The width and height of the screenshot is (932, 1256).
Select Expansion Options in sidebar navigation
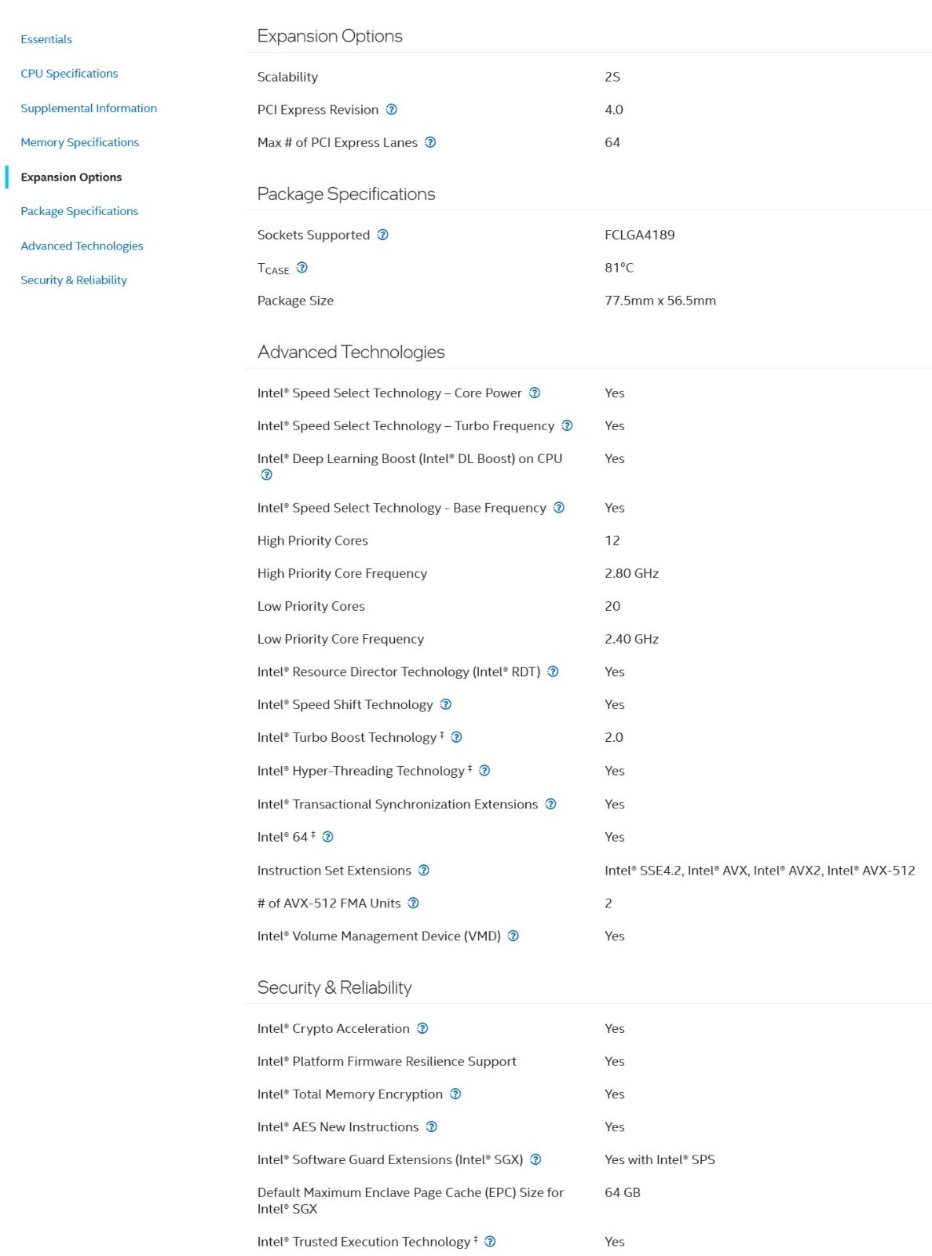click(x=71, y=177)
